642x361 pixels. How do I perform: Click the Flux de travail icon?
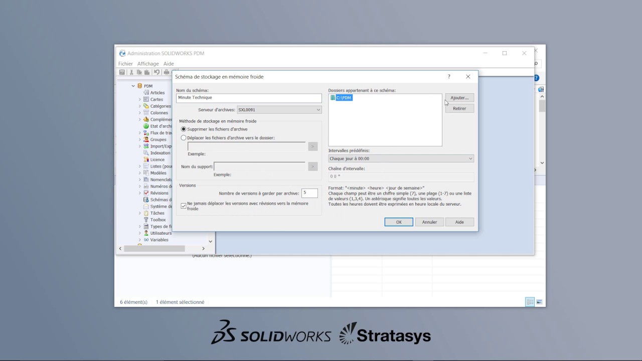146,133
